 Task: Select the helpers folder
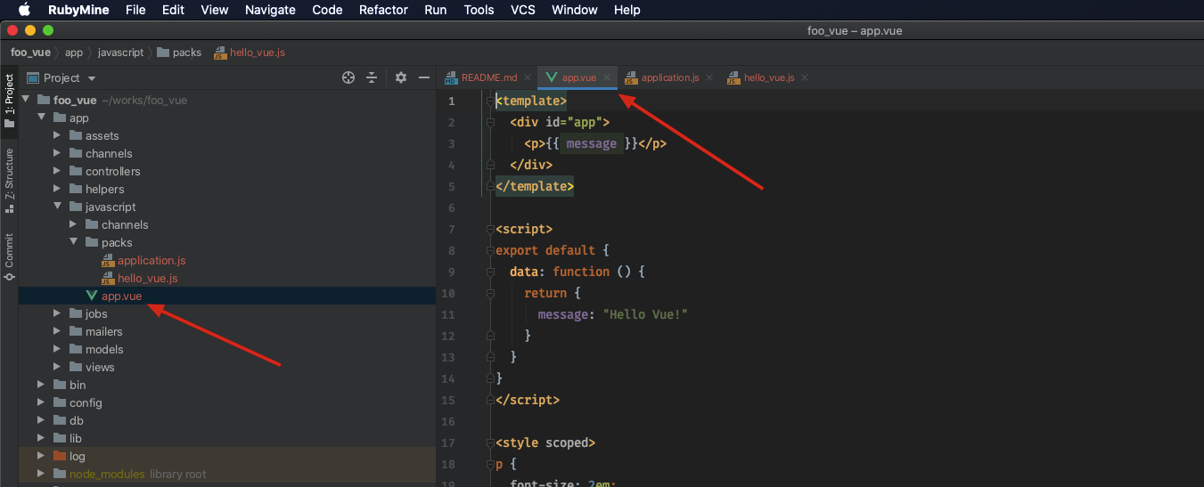coord(104,189)
